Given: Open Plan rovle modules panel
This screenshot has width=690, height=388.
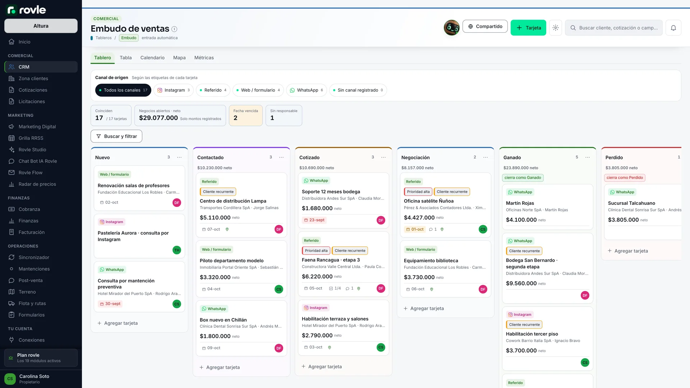Looking at the screenshot, I should (41, 358).
